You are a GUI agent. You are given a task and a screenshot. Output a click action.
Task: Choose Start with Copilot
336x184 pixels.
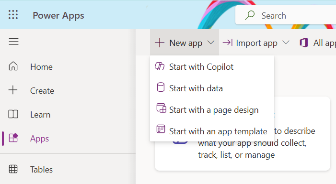point(212,67)
